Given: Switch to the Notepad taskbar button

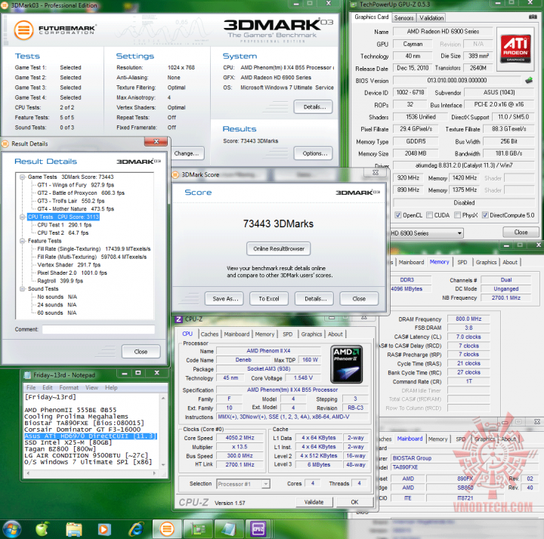Looking at the screenshot, I should tap(228, 529).
